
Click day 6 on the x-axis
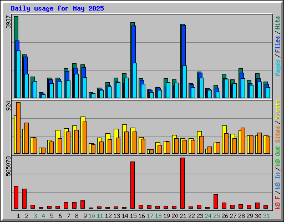click(x=60, y=216)
